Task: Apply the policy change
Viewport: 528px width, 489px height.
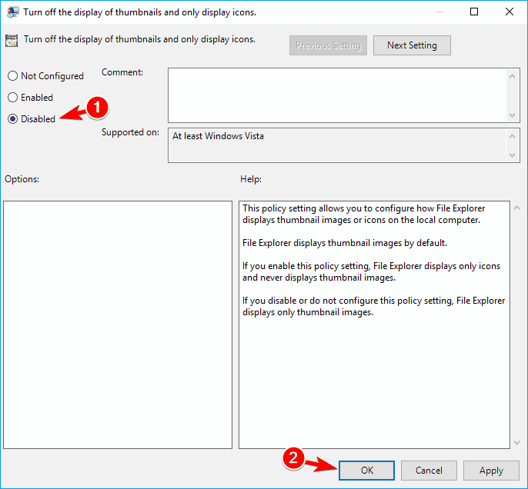Action: point(491,471)
